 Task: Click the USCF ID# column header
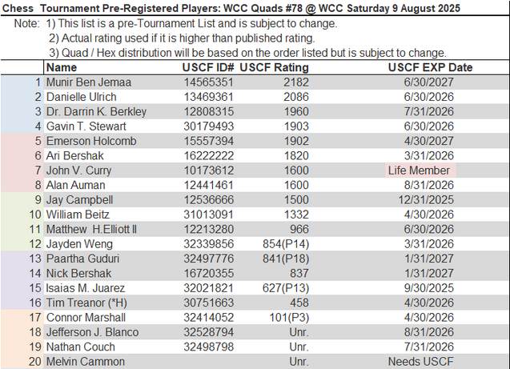[x=208, y=68]
